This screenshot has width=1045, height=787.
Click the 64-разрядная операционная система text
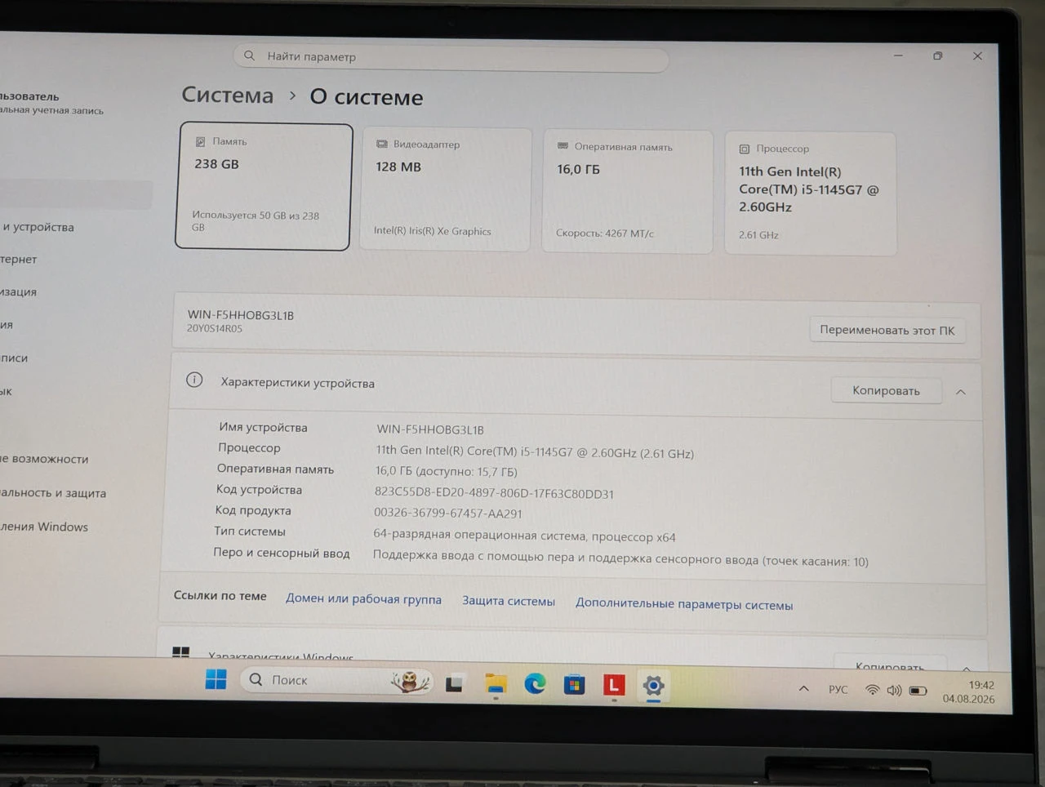(x=524, y=536)
